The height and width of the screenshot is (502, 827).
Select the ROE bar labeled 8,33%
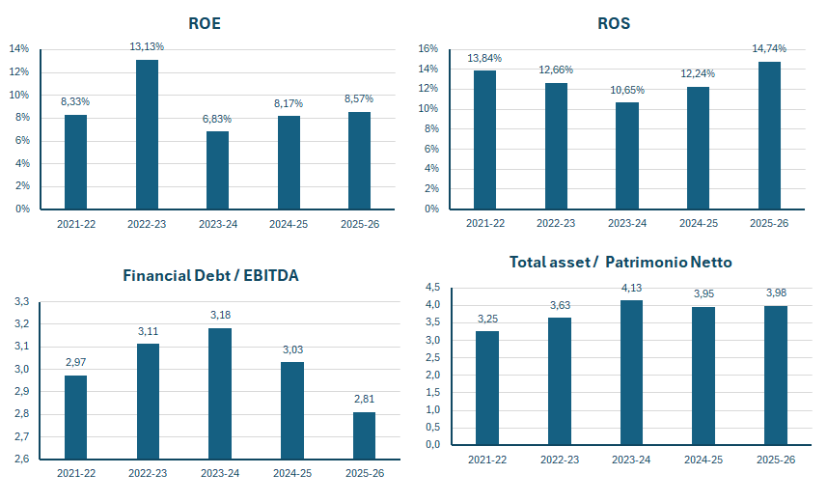[75, 162]
